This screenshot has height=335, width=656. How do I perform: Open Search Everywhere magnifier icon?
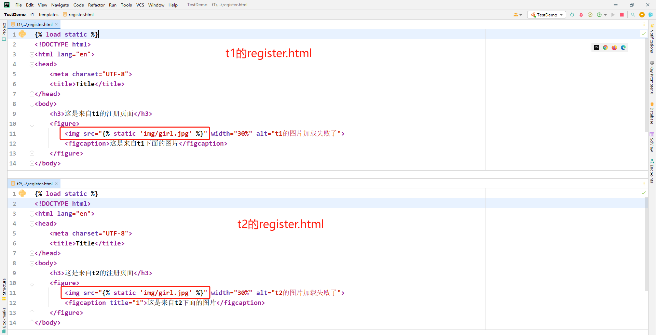[x=633, y=15]
